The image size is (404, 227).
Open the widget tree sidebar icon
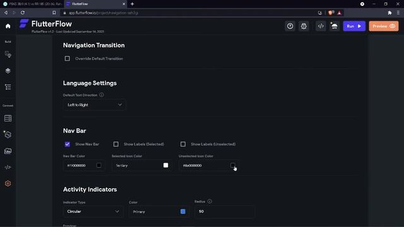coord(8,87)
